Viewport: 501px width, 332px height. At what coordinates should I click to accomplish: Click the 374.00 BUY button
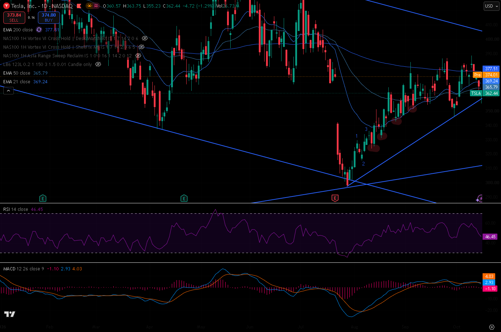point(49,17)
